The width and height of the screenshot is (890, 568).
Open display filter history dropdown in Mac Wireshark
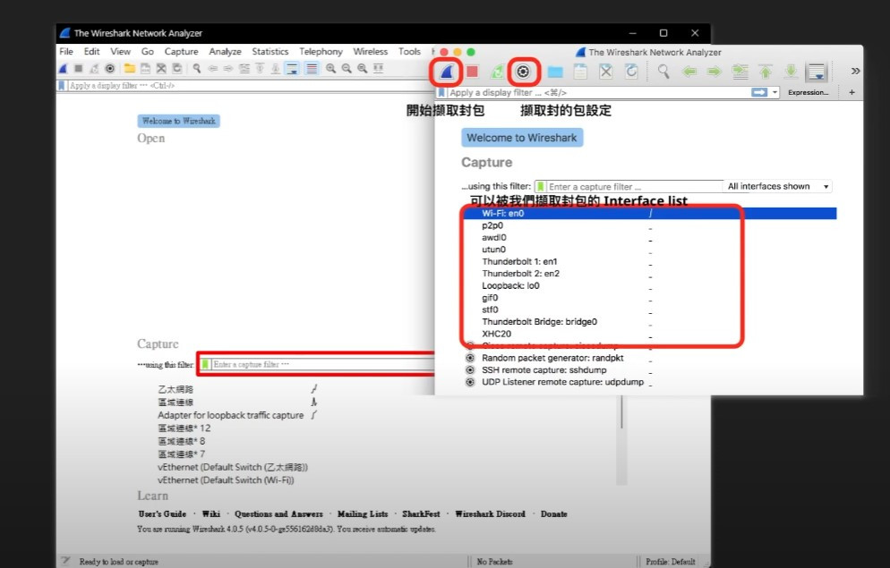pyautogui.click(x=774, y=92)
